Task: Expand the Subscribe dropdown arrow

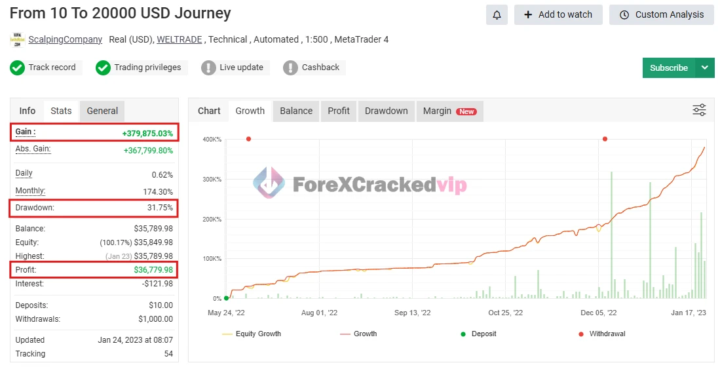Action: click(x=705, y=68)
